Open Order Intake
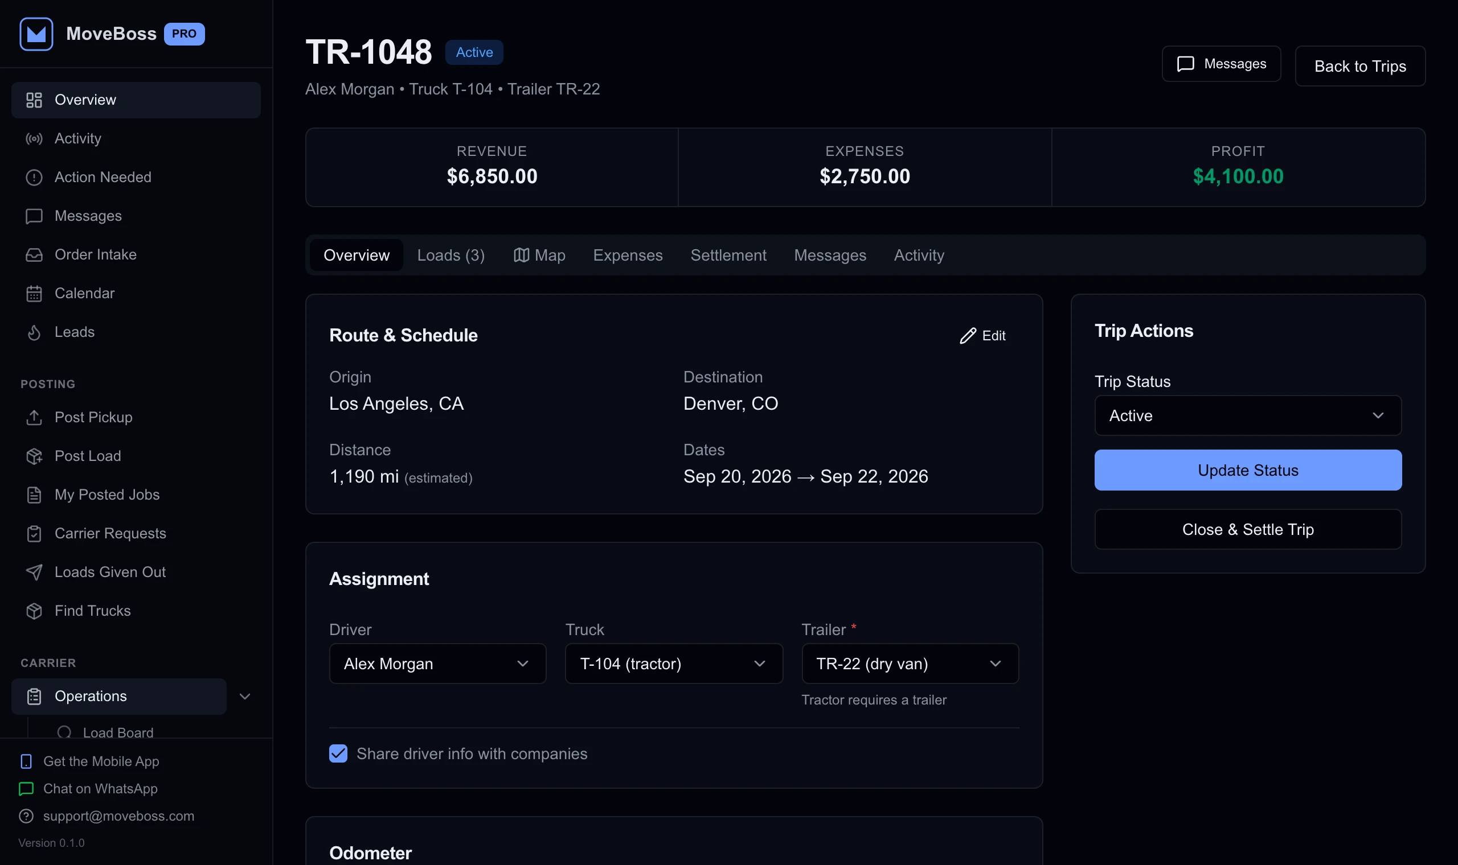The height and width of the screenshot is (865, 1458). (x=136, y=255)
